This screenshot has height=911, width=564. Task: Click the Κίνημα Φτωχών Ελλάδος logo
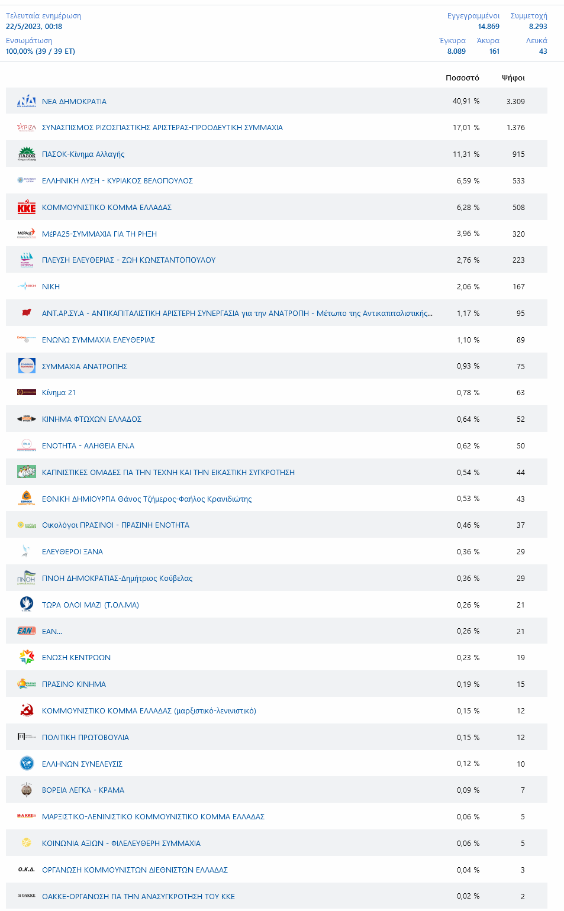27,419
